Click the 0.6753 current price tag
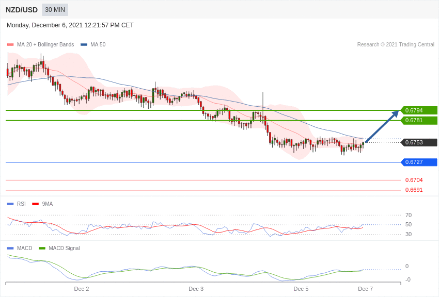This screenshot has height=297, width=439. point(419,142)
